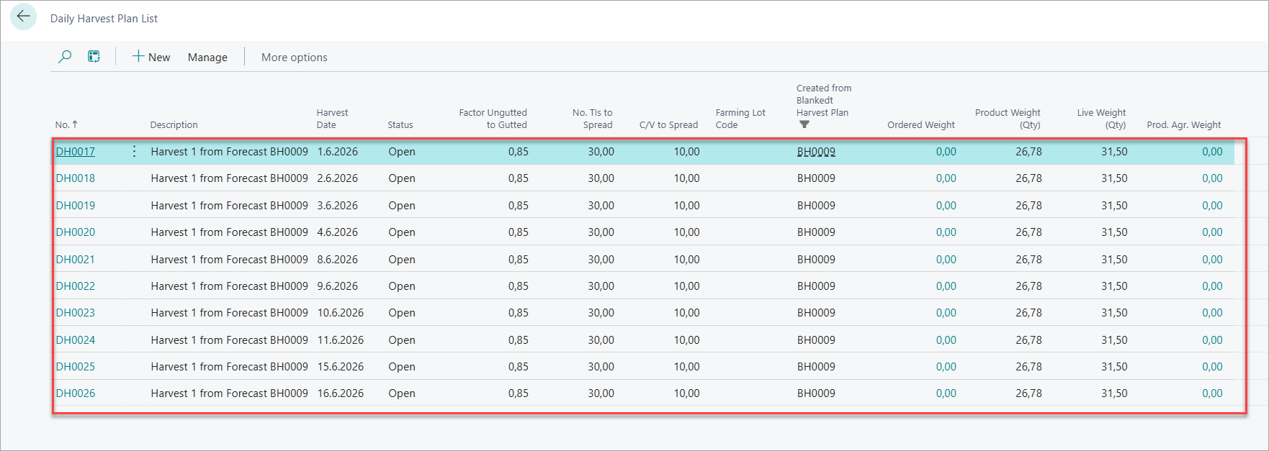Open the search magnifier icon
Screen dimensions: 1269x451
pyautogui.click(x=65, y=57)
